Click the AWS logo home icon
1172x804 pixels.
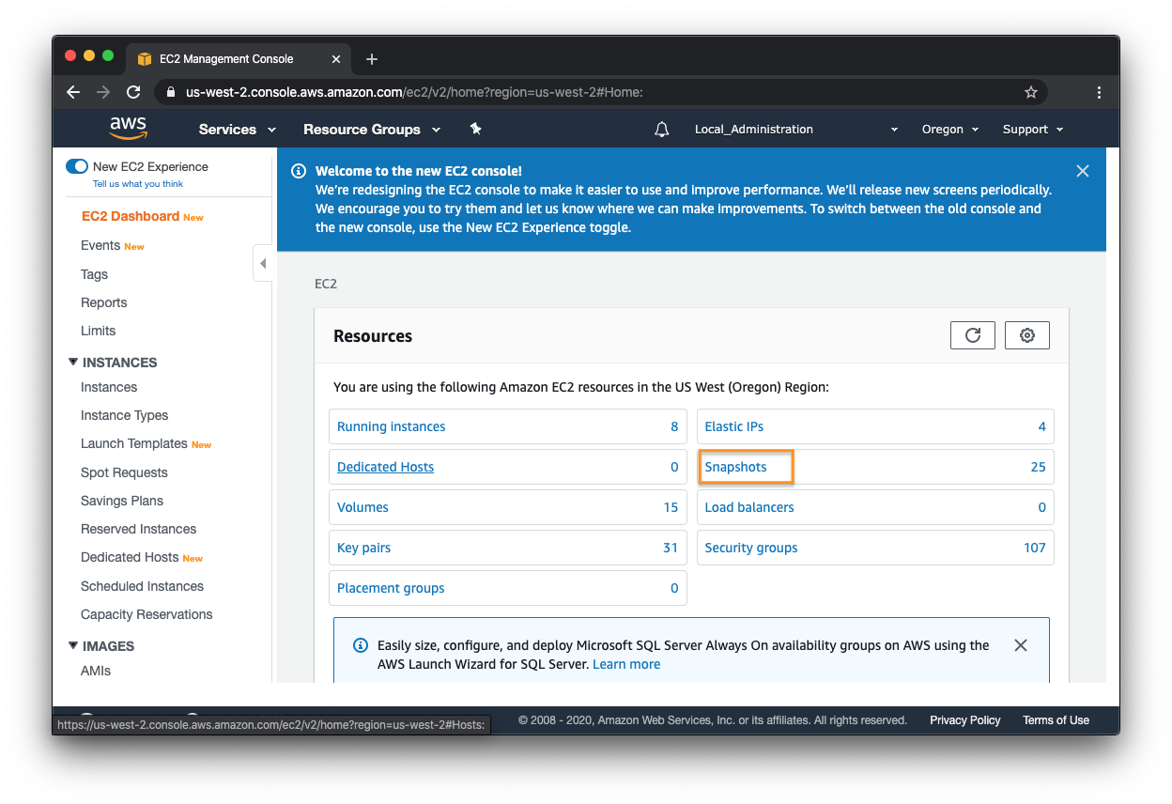click(x=128, y=129)
